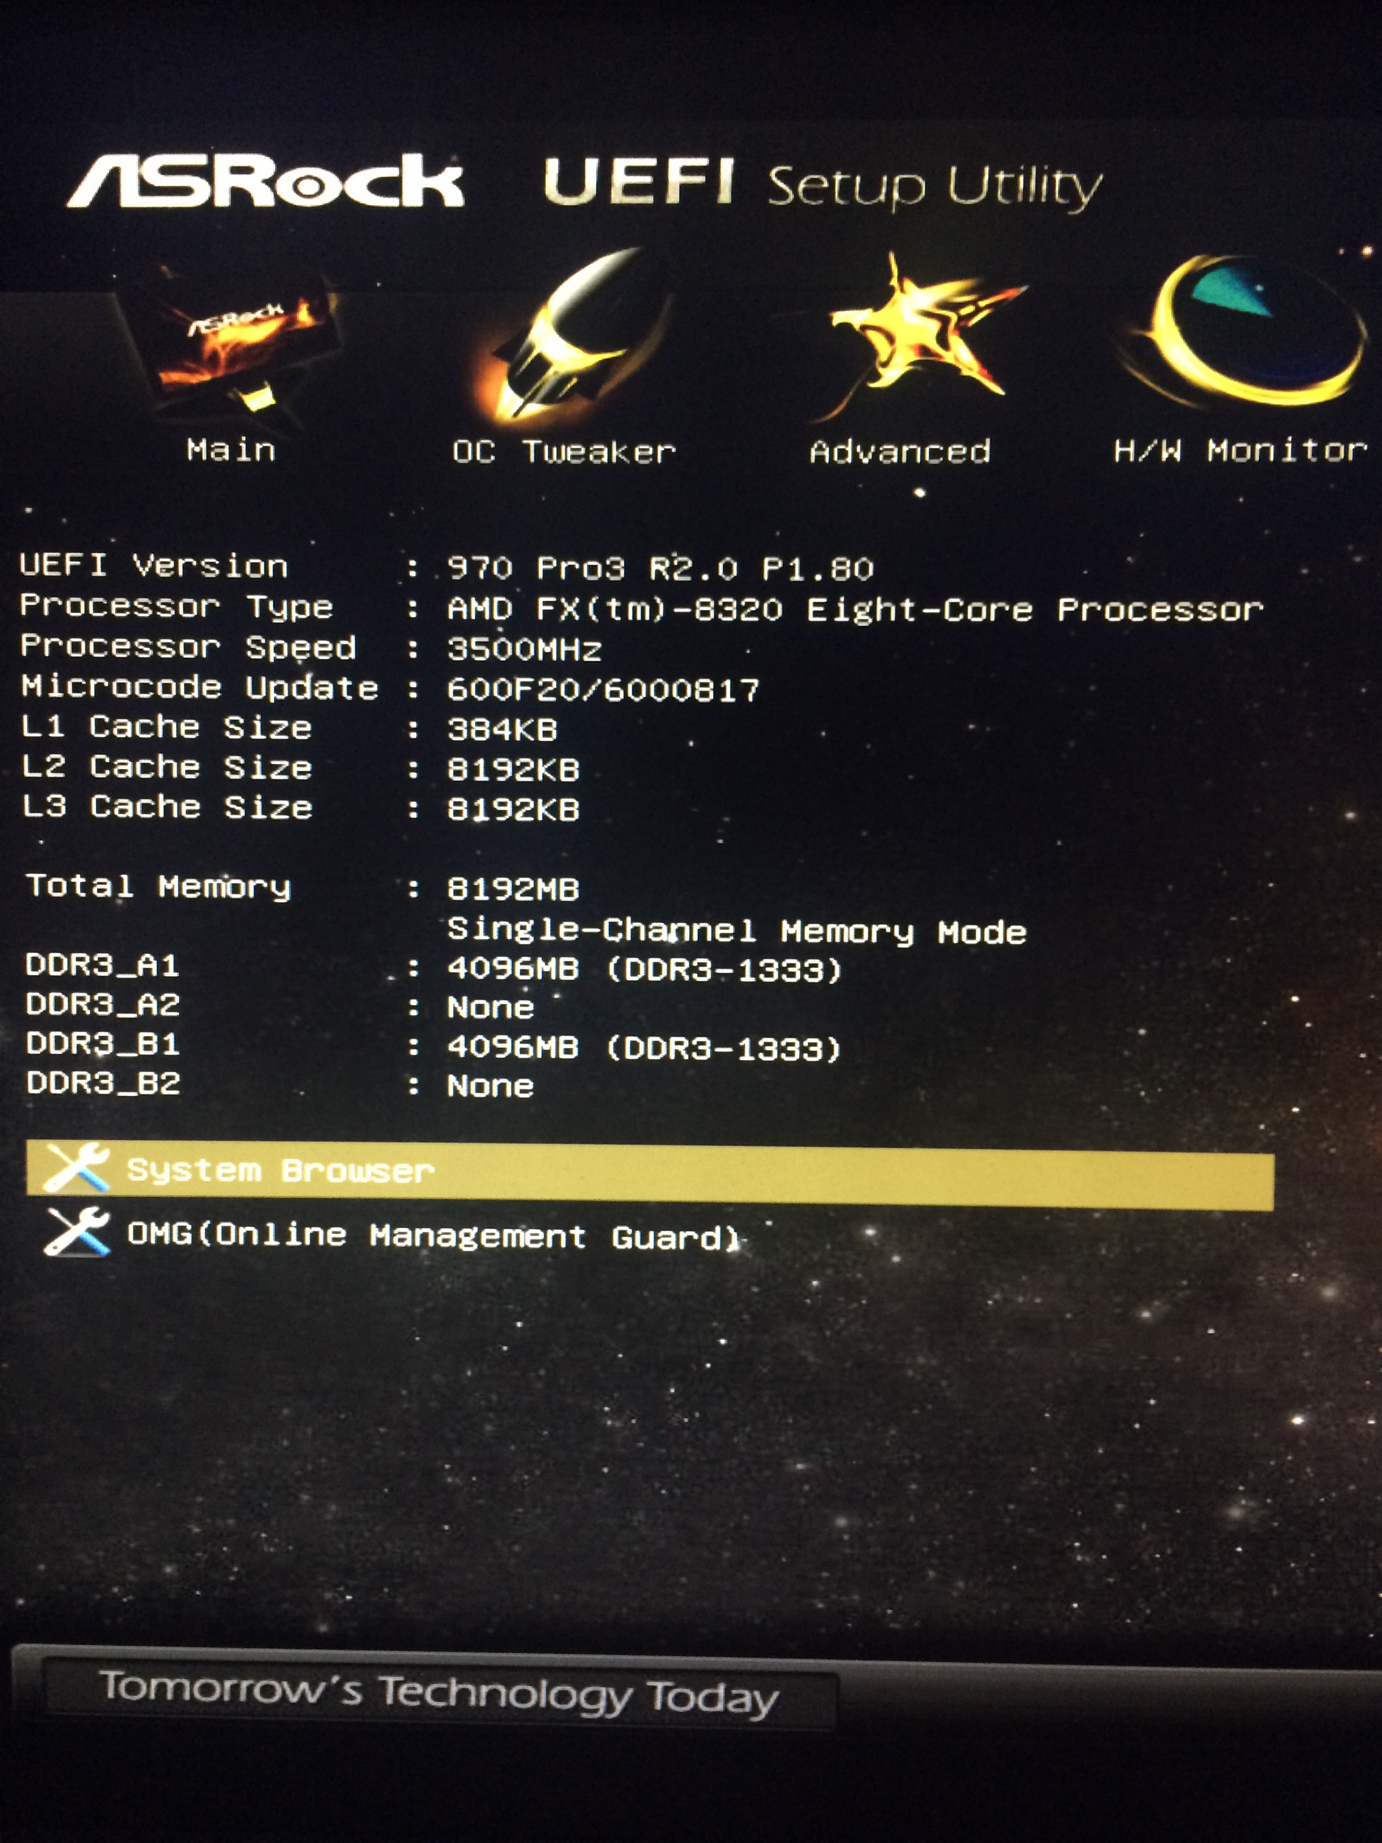Click the OMG wrench and screwdriver icon

77,1231
